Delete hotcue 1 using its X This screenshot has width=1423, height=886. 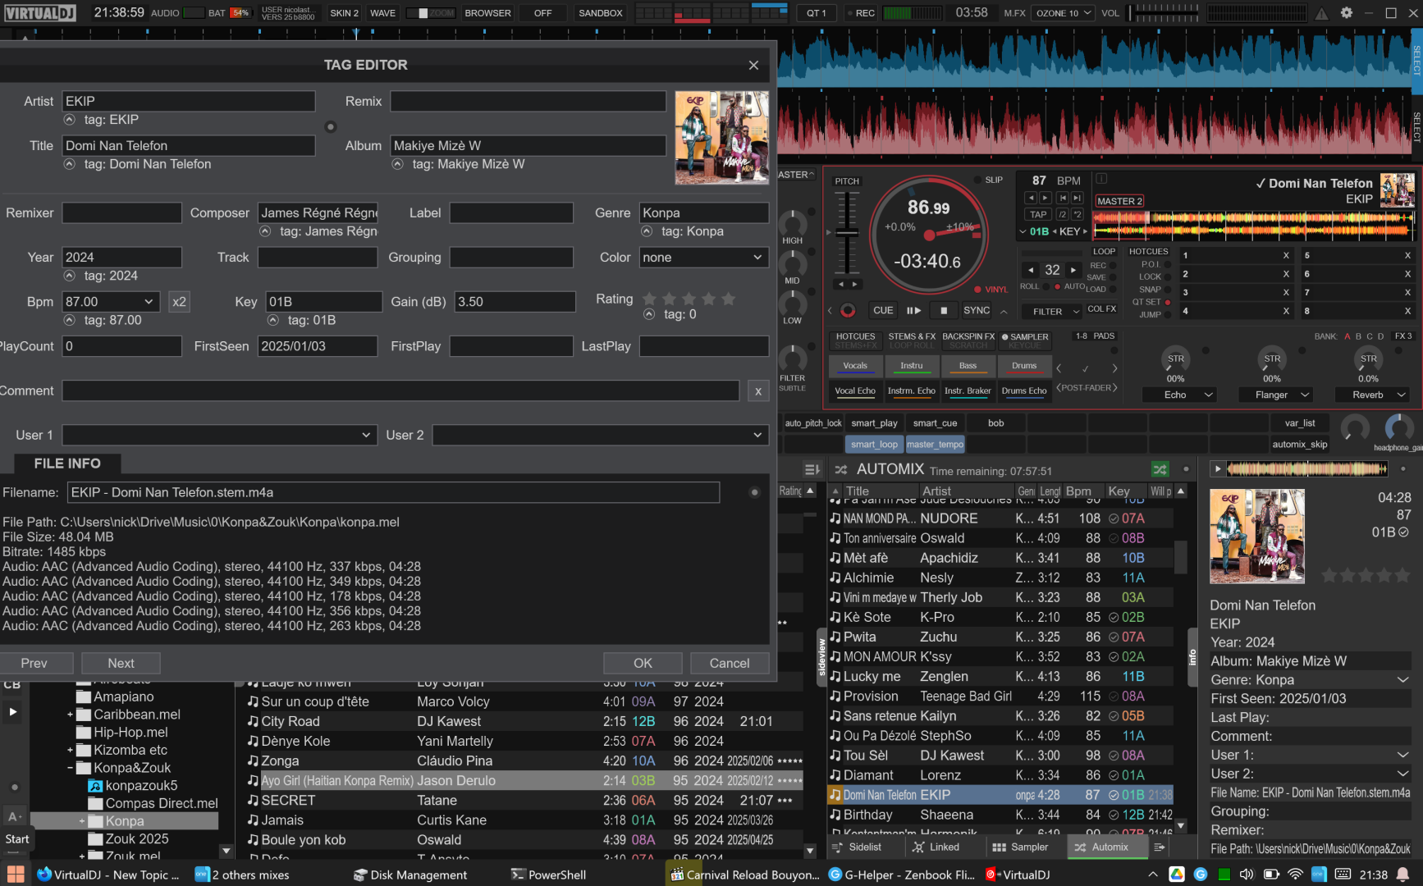point(1285,255)
